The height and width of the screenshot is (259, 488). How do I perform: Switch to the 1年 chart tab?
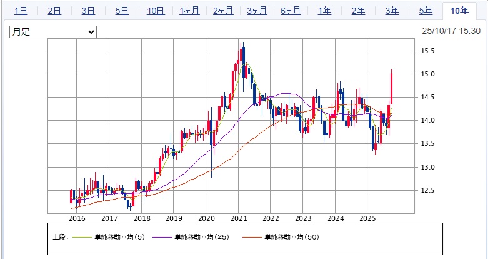tap(324, 11)
